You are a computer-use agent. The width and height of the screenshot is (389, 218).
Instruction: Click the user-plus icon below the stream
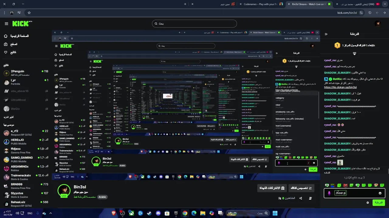310,198
